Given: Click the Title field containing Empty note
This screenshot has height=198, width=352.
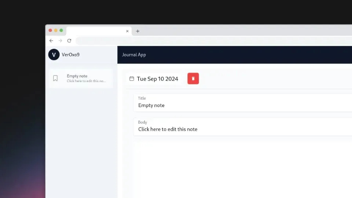Looking at the screenshot, I should tap(242, 105).
